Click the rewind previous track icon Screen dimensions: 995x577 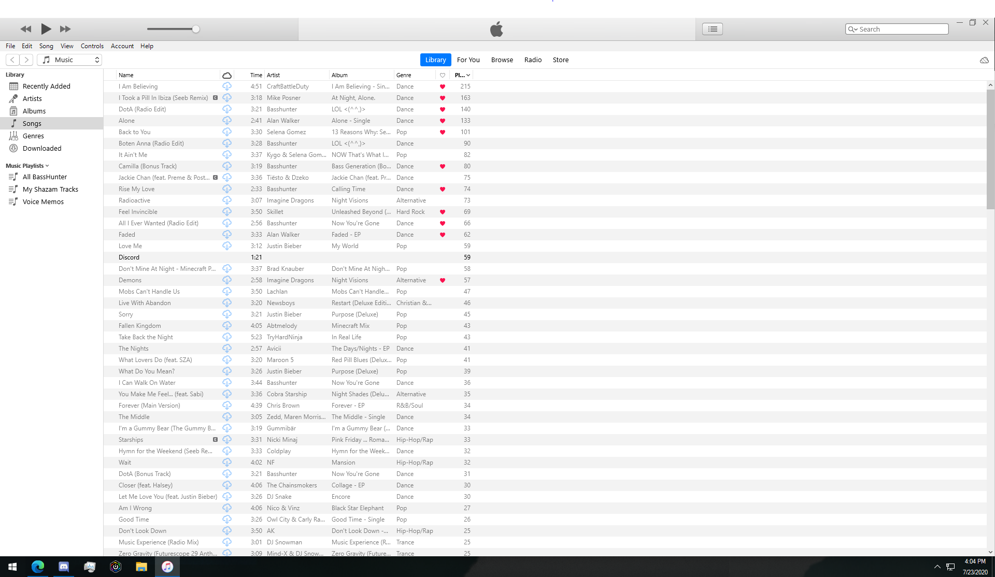[26, 29]
